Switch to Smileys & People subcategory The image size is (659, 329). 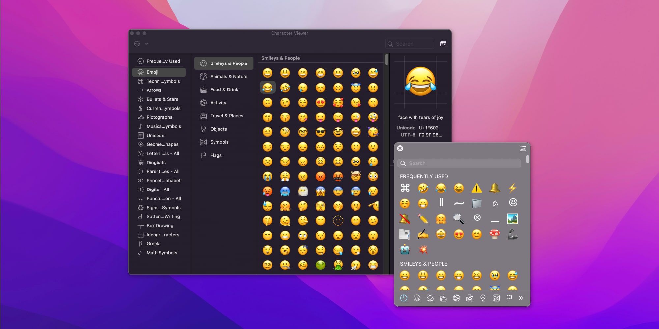coord(224,63)
